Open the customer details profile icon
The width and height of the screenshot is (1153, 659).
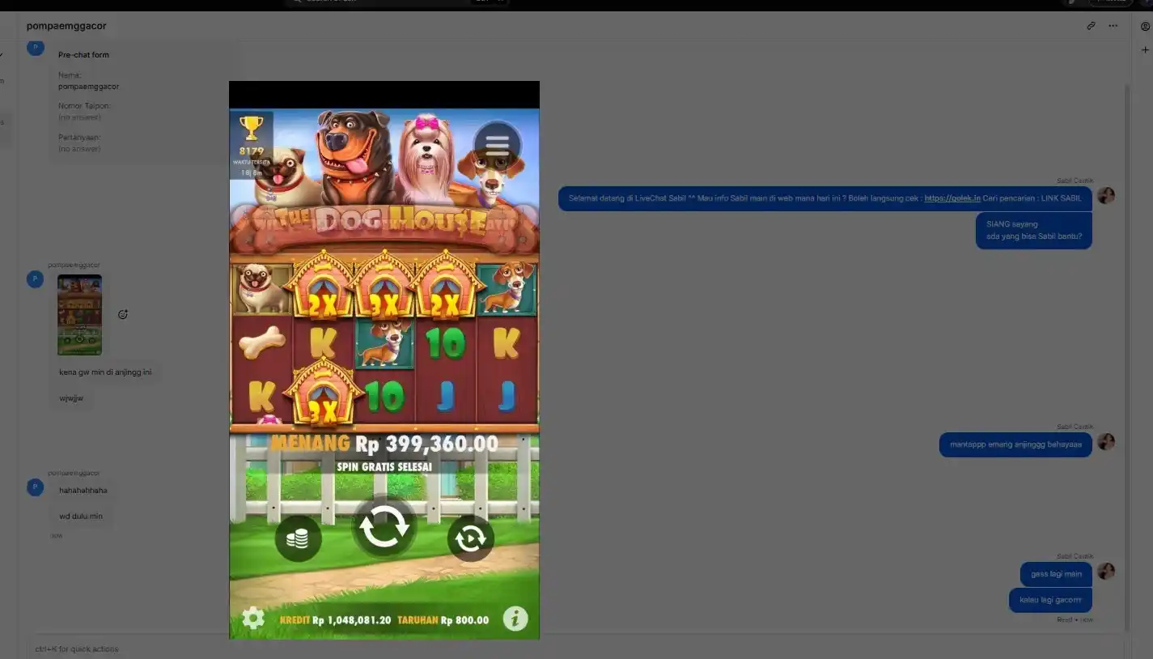point(1145,27)
